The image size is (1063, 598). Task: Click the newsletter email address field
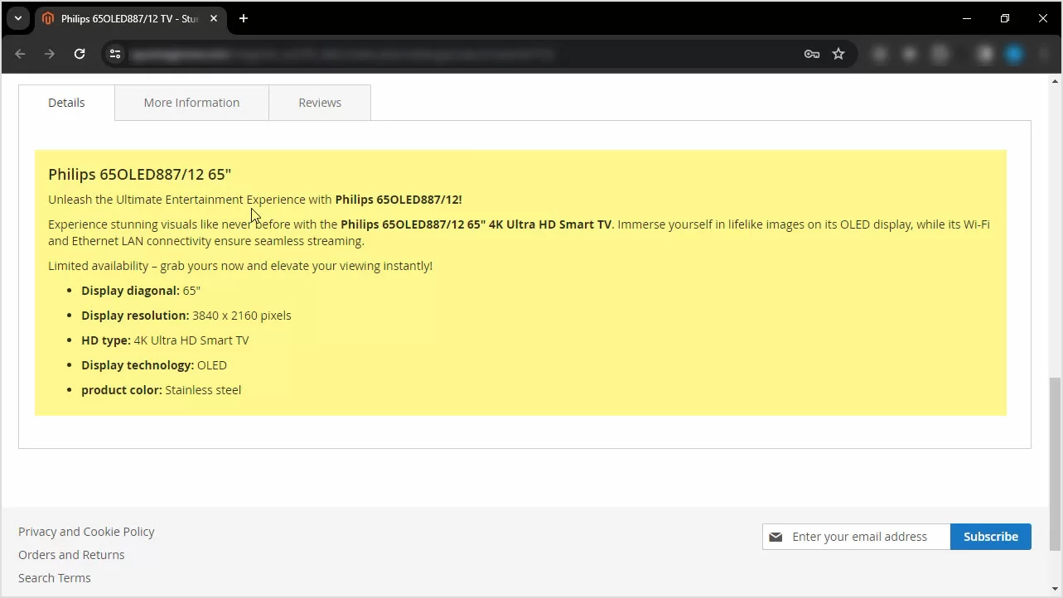pos(857,537)
